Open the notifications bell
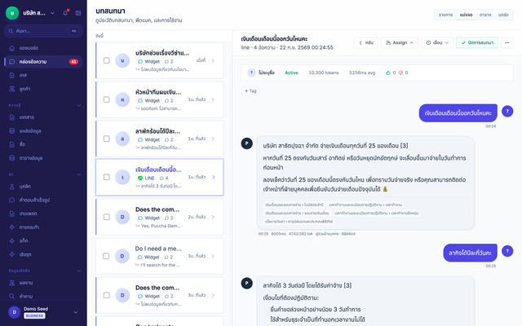This screenshot has width=522, height=326. pyautogui.click(x=65, y=13)
